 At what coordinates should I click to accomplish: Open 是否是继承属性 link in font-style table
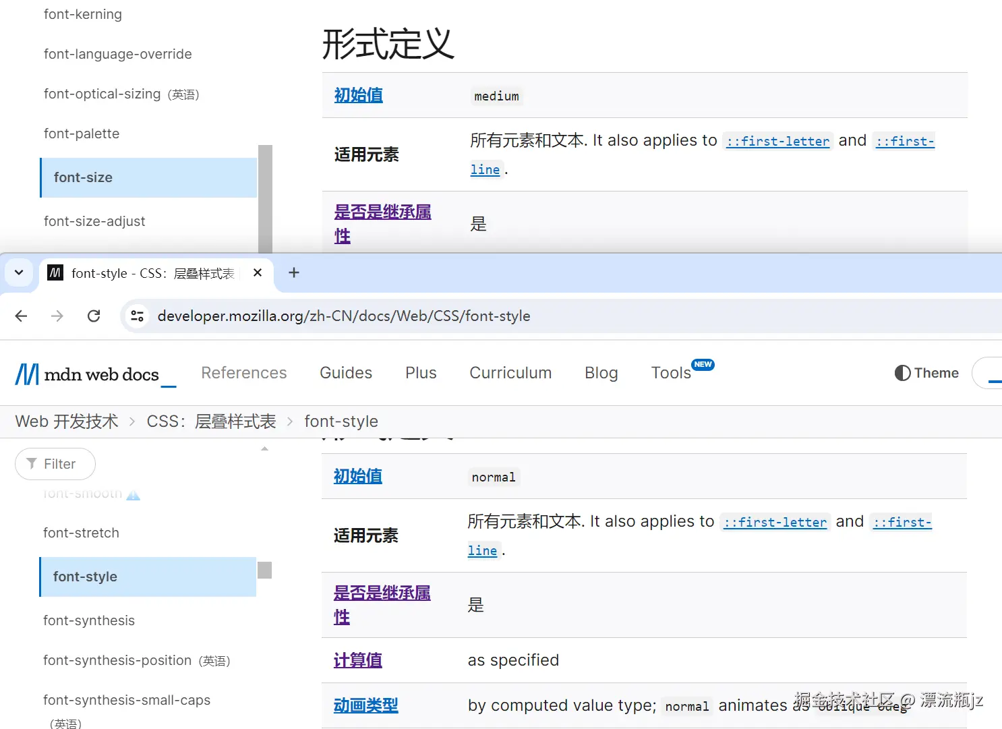coord(382,605)
